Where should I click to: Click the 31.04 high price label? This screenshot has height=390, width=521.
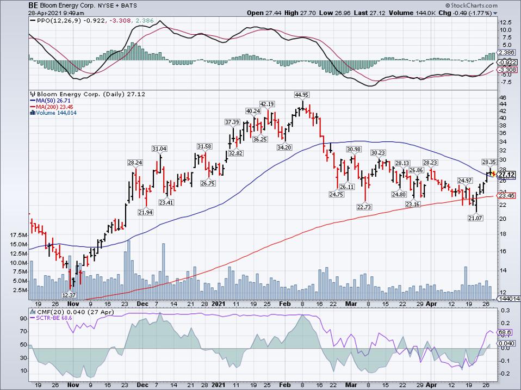coord(159,148)
